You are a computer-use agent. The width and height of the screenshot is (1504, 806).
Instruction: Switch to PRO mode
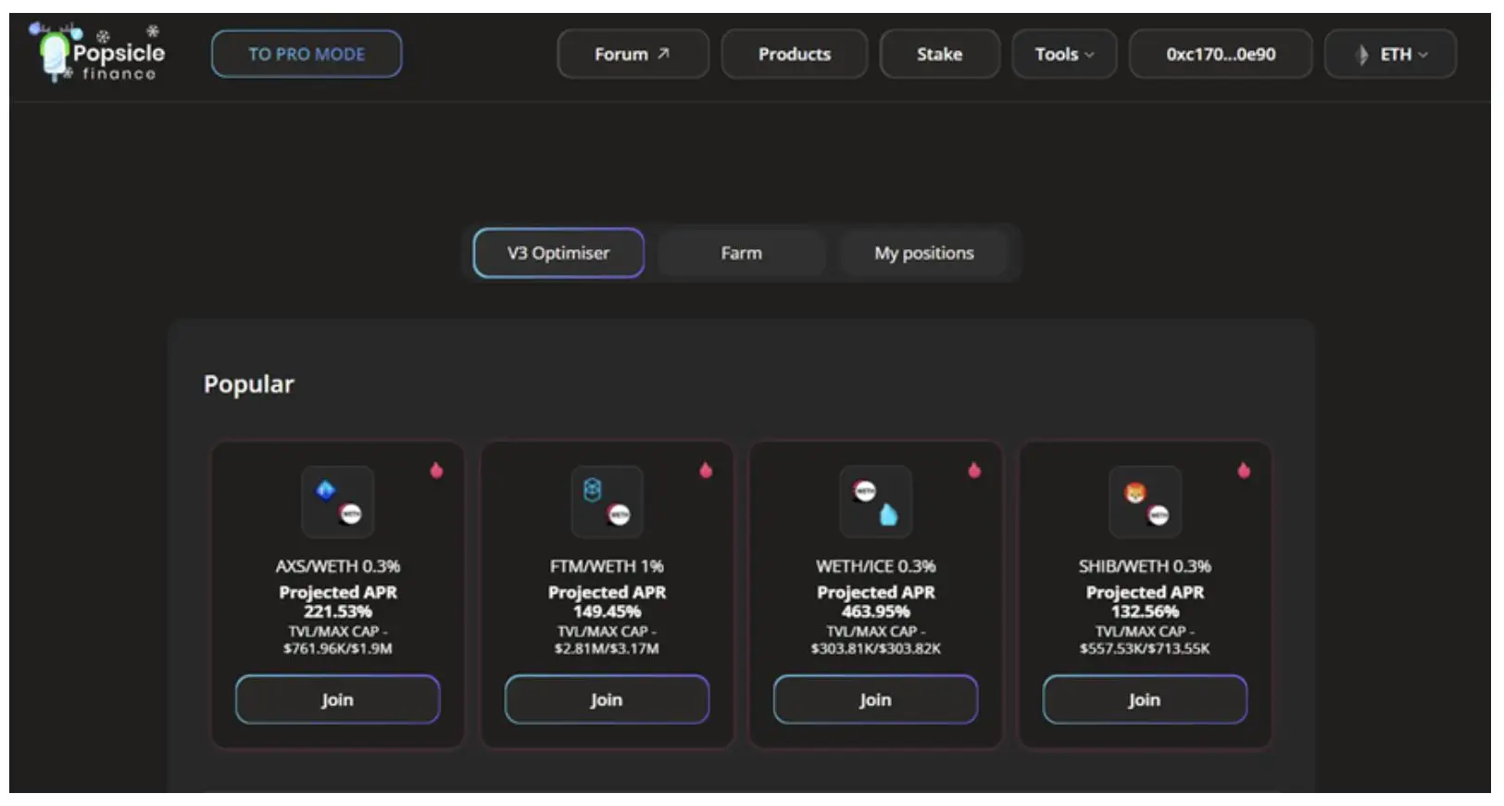[307, 55]
